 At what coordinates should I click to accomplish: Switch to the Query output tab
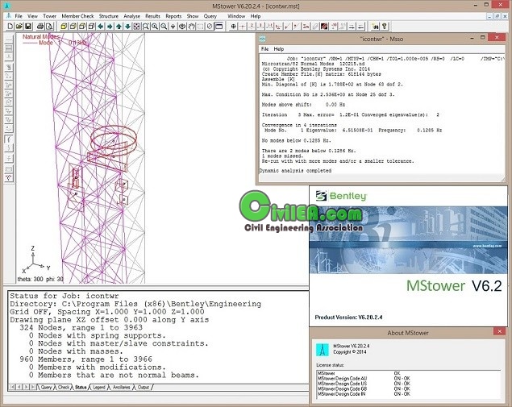[46, 388]
